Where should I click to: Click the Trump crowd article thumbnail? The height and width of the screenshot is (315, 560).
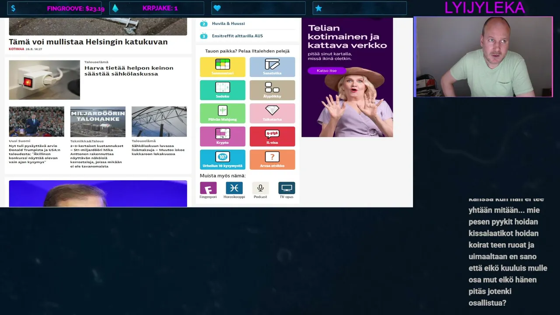pos(36,122)
